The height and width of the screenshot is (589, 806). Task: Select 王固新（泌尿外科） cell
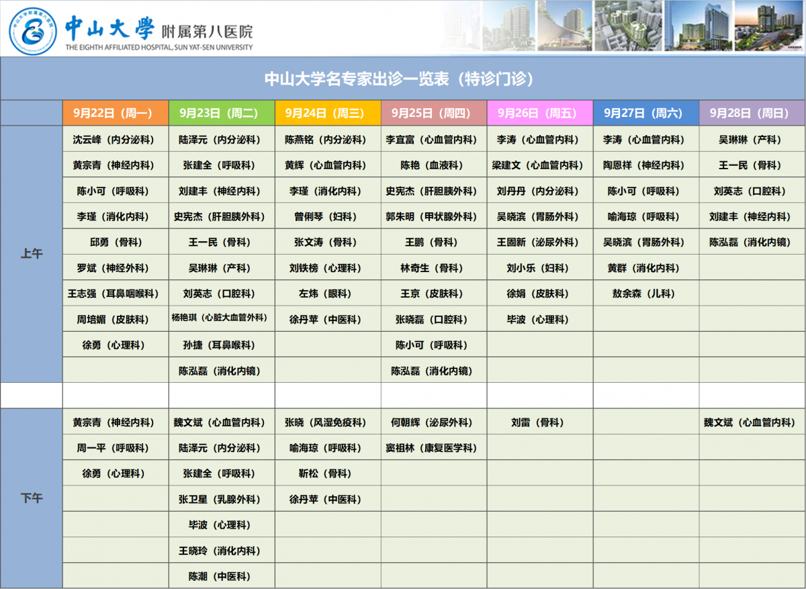[x=540, y=242]
